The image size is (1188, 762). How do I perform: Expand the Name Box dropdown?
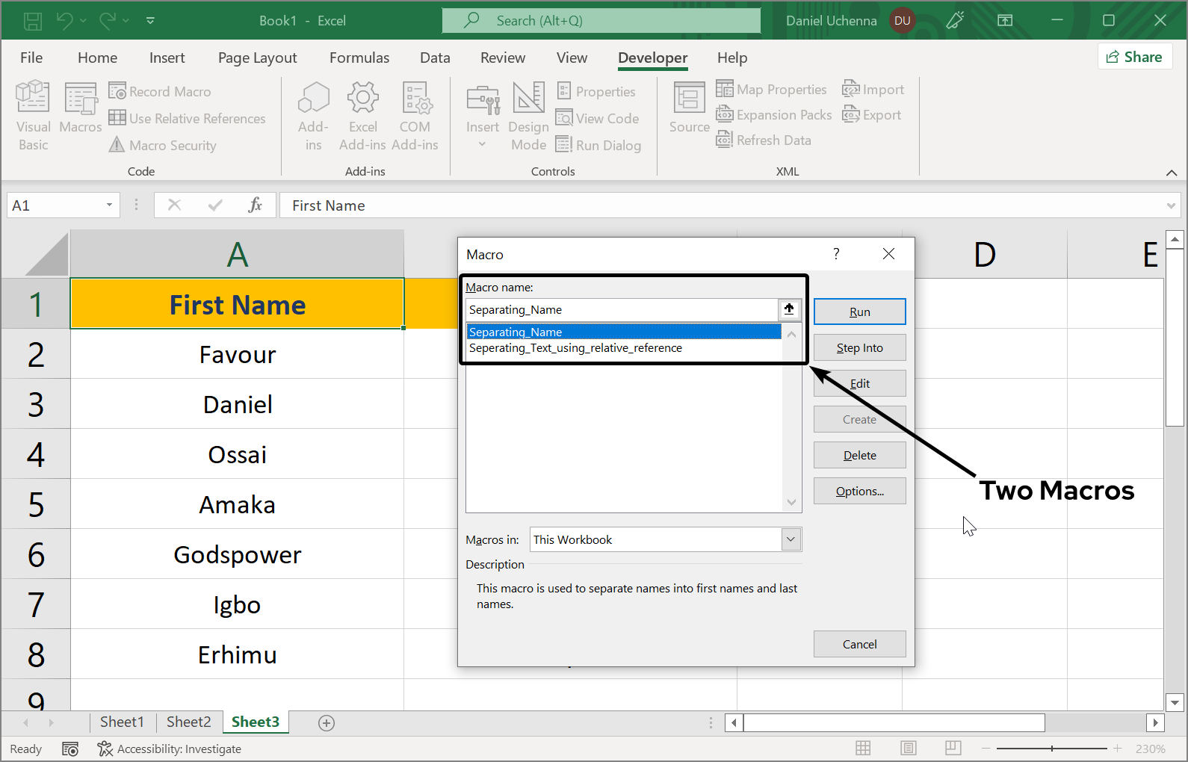[x=109, y=205]
